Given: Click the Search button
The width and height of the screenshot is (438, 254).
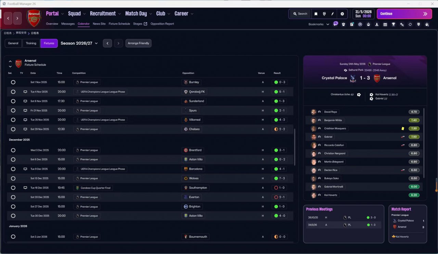Looking at the screenshot, I should [300, 14].
